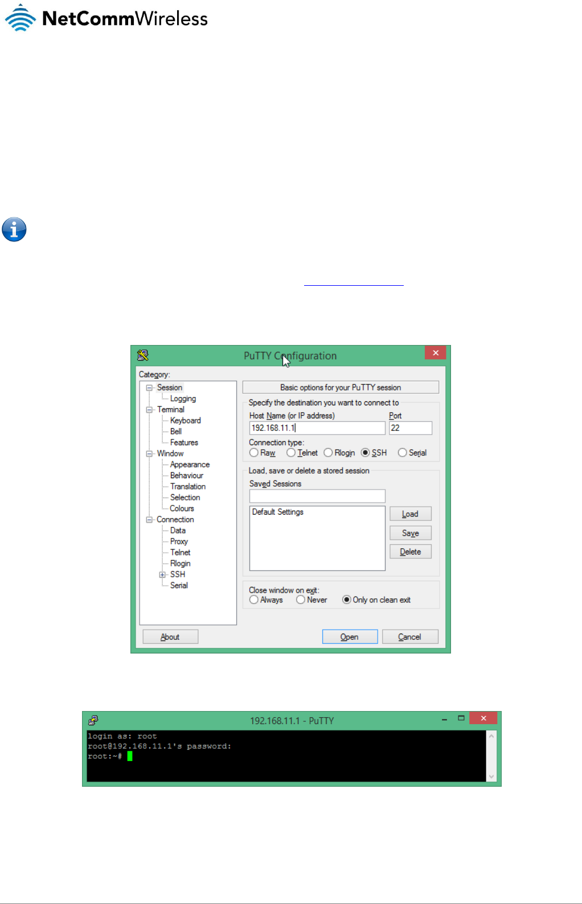582x904 pixels.
Task: Open the Behaviour category
Action: (x=186, y=475)
